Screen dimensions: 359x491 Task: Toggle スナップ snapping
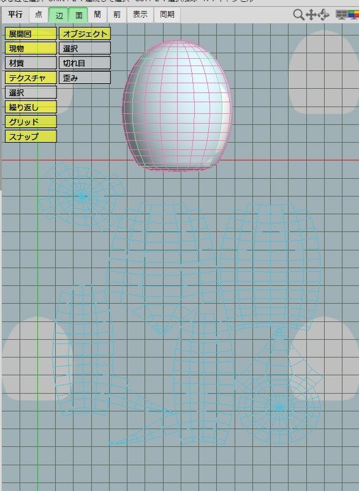coord(31,137)
